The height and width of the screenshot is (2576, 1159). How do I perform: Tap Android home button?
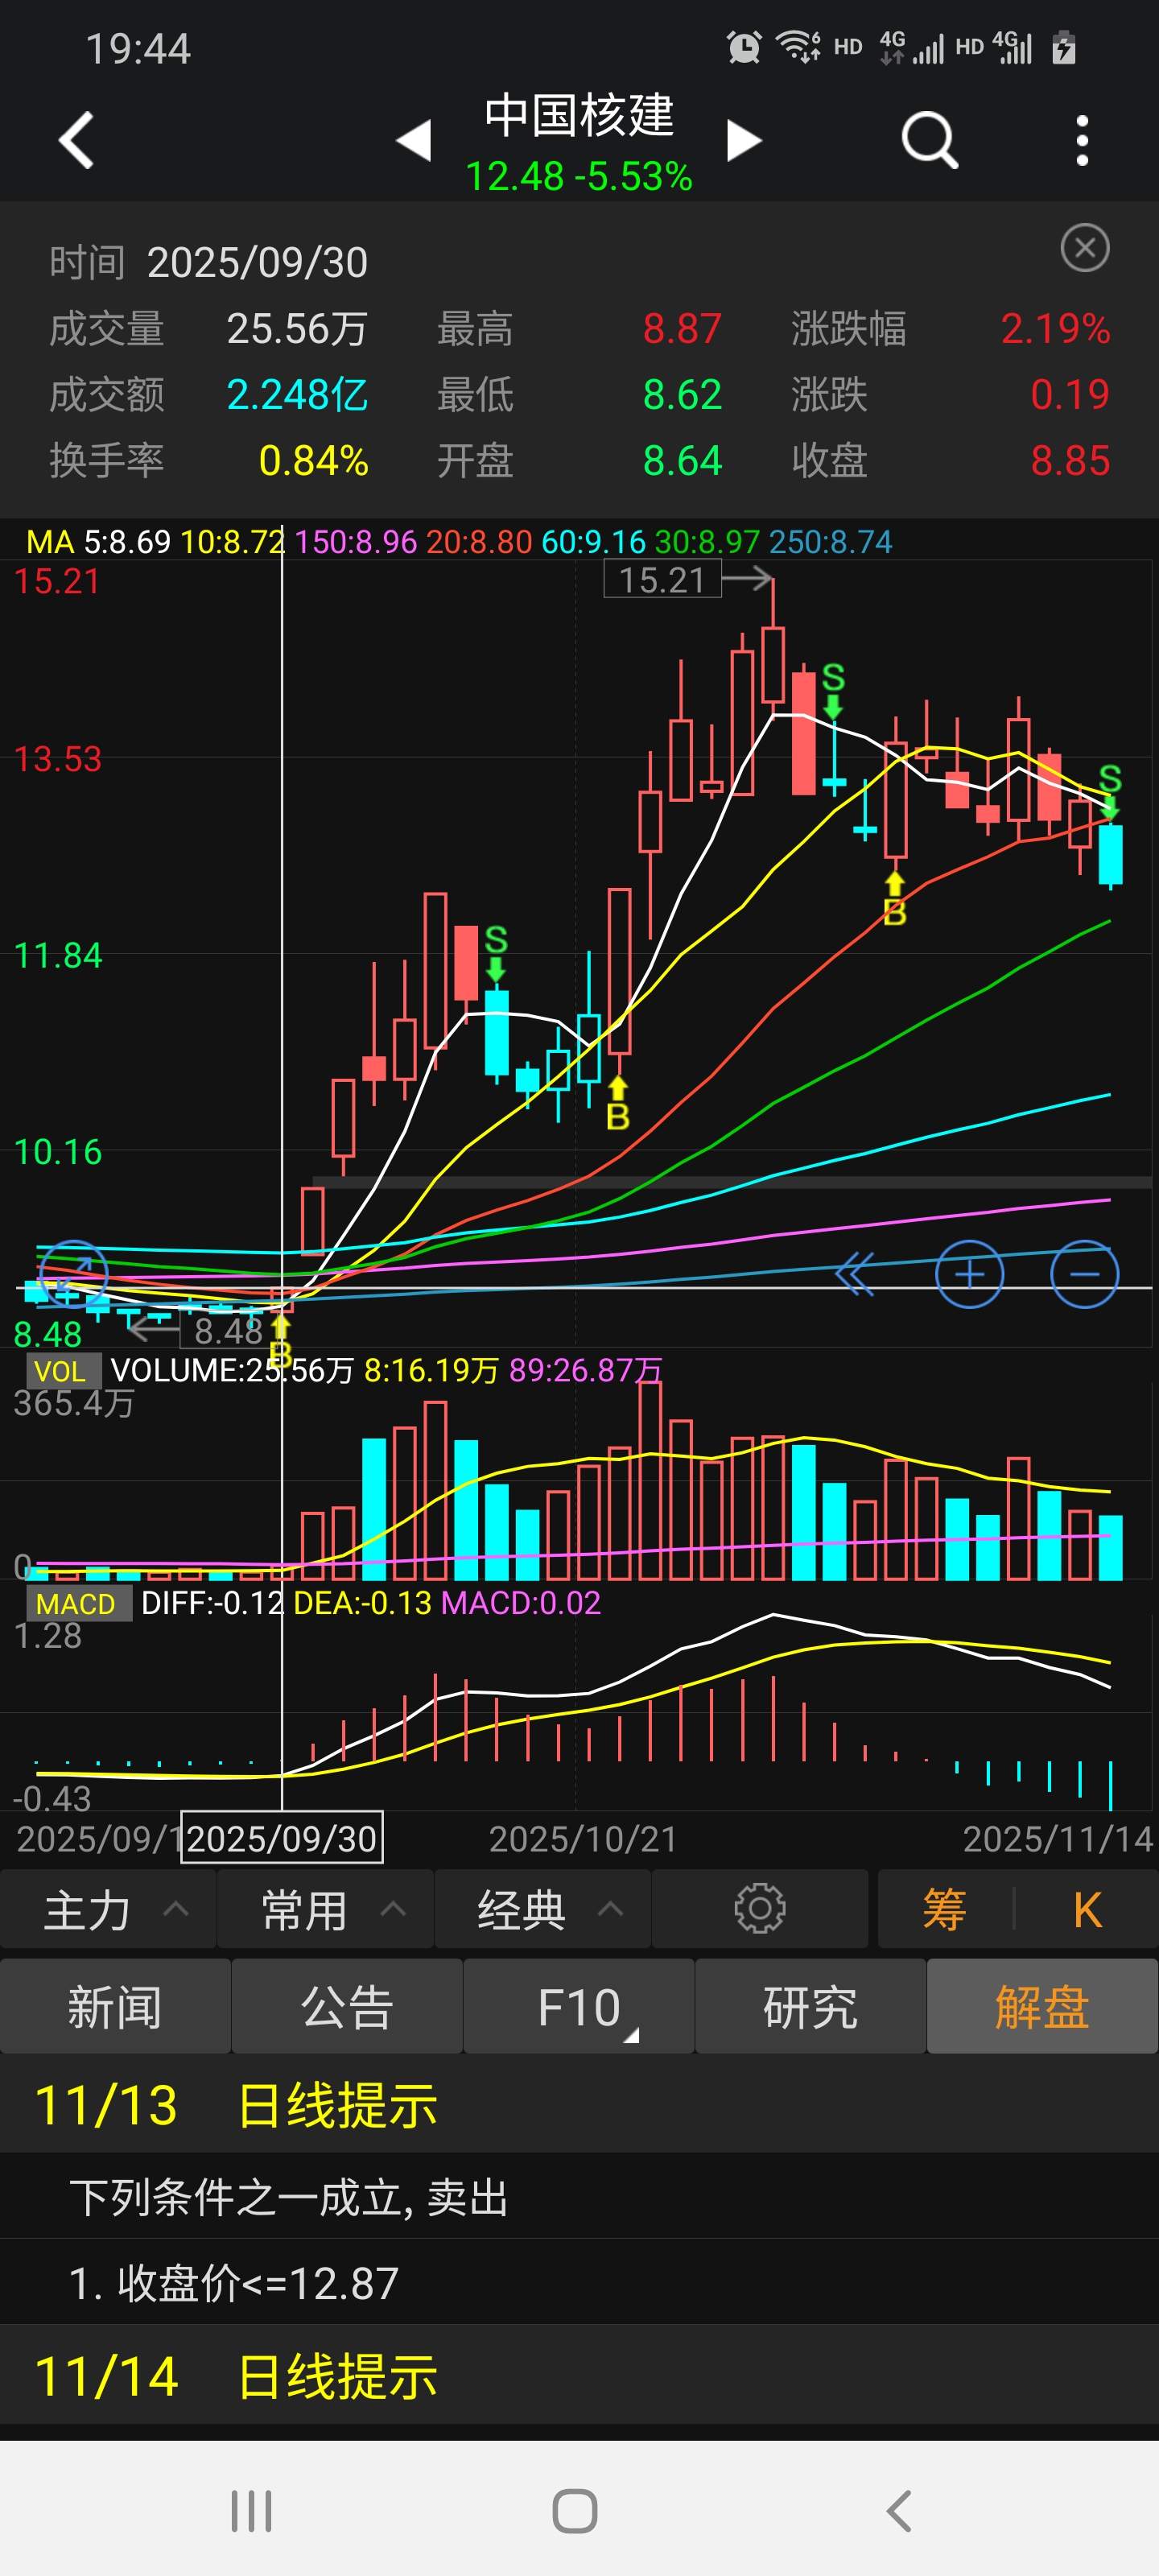pyautogui.click(x=575, y=2511)
